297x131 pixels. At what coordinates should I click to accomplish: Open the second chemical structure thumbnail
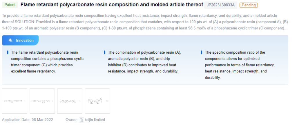tap(42, 101)
